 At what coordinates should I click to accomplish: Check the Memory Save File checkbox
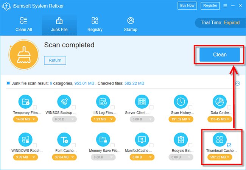[x=113, y=145]
